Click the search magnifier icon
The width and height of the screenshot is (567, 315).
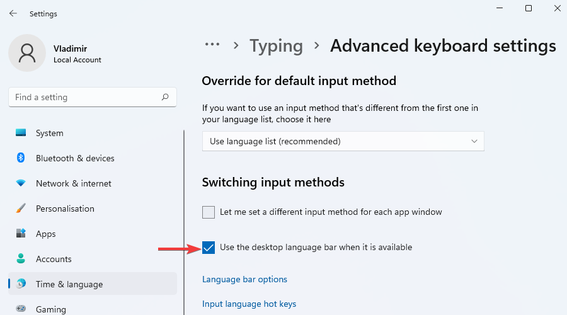coord(165,97)
